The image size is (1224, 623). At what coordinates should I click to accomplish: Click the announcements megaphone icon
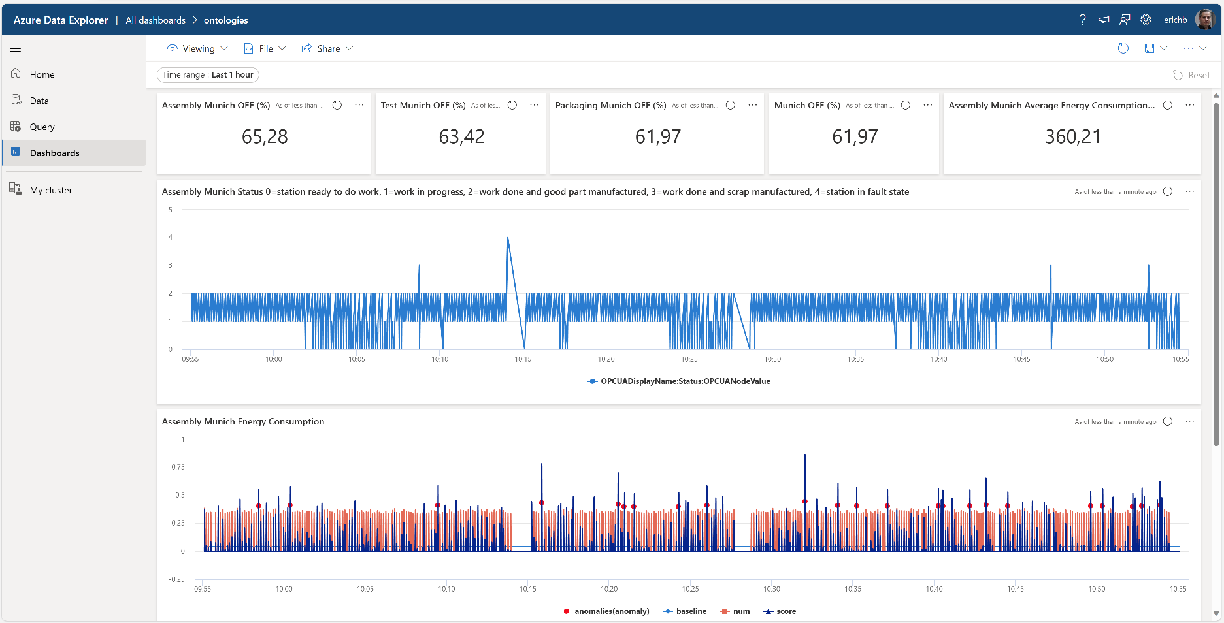click(x=1104, y=20)
